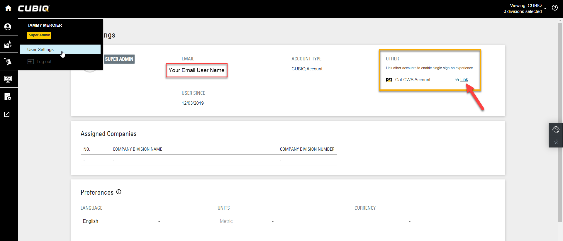This screenshot has width=563, height=241.
Task: Open help question mark icon
Action: [554, 8]
